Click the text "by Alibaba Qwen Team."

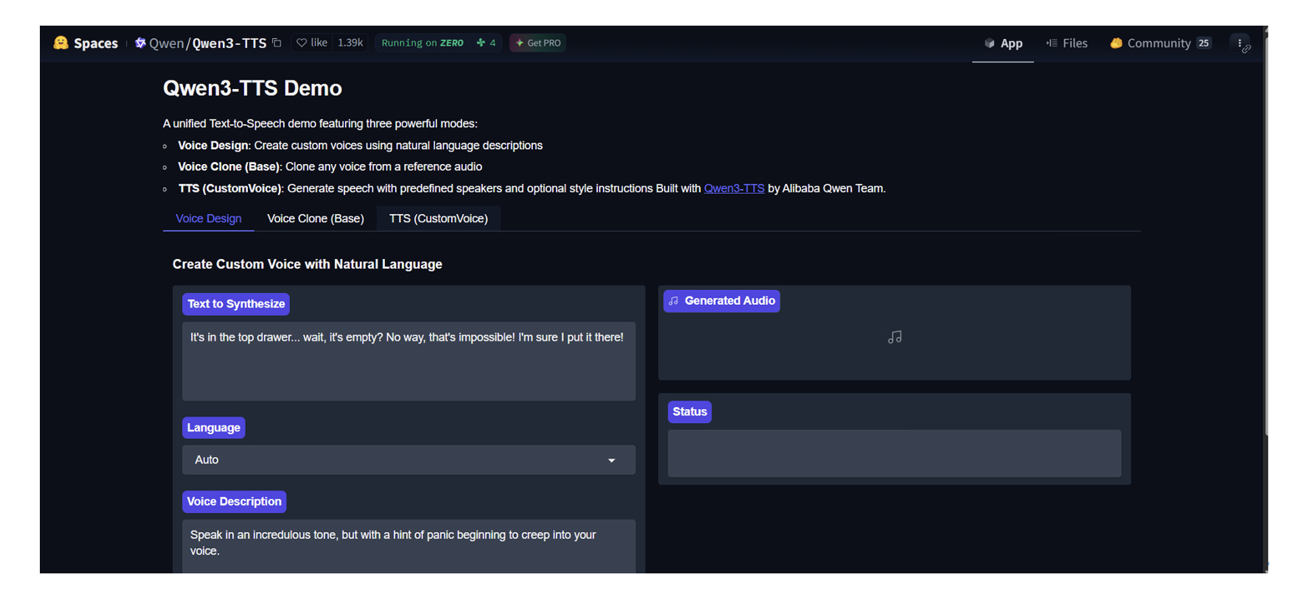[x=827, y=188]
